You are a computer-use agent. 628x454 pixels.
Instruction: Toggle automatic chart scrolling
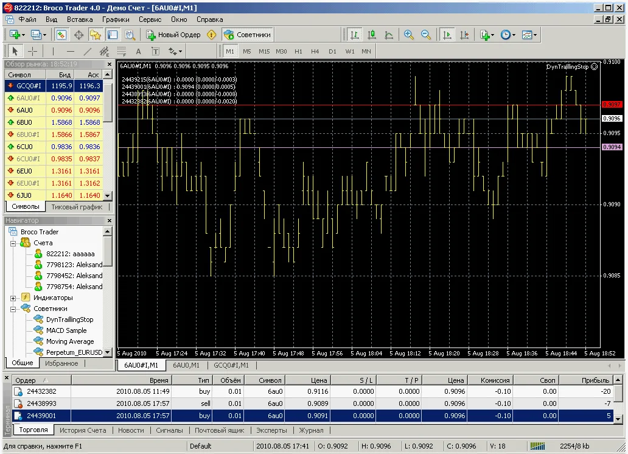446,35
